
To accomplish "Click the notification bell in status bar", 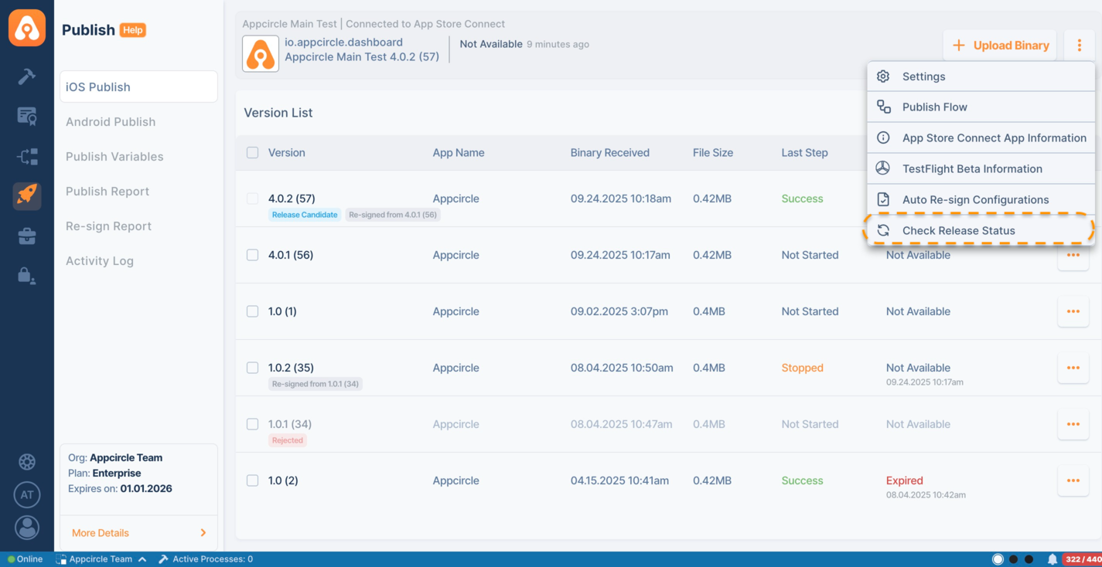I will pyautogui.click(x=1052, y=559).
